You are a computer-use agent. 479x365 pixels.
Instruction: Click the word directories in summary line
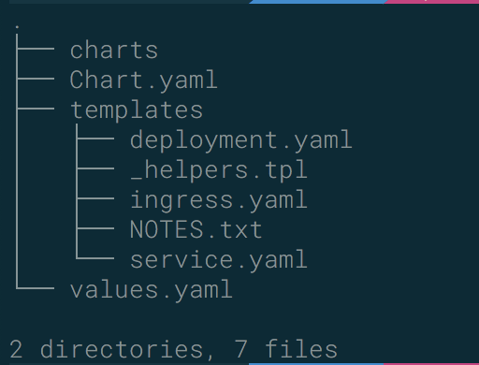tap(123, 349)
